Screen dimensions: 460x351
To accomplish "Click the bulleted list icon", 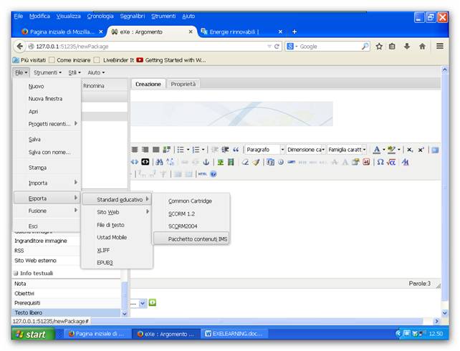I will [181, 150].
